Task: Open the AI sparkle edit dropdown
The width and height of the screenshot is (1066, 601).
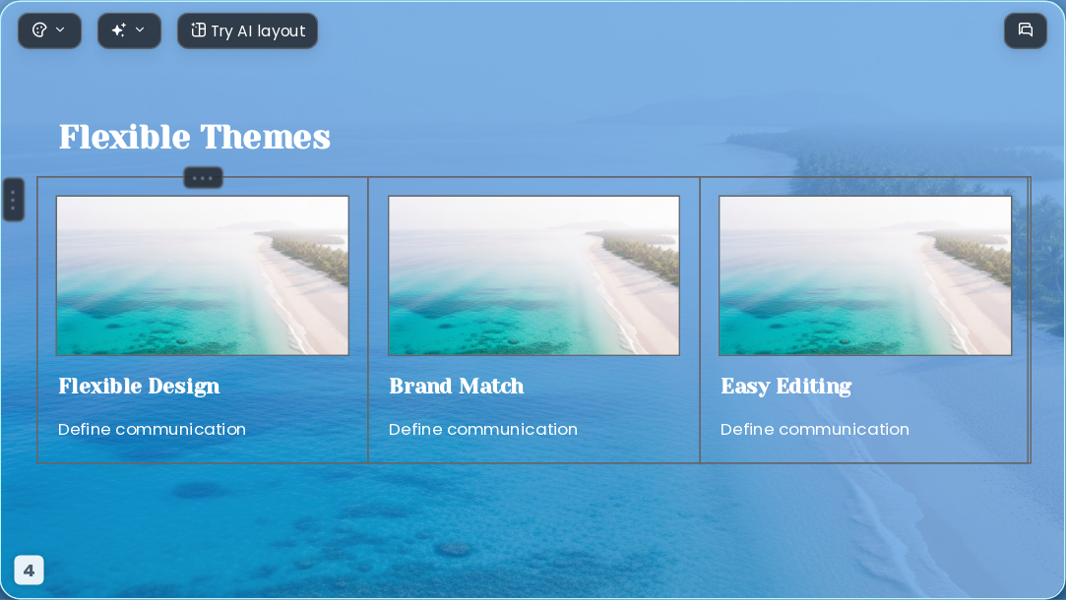Action: pyautogui.click(x=129, y=30)
